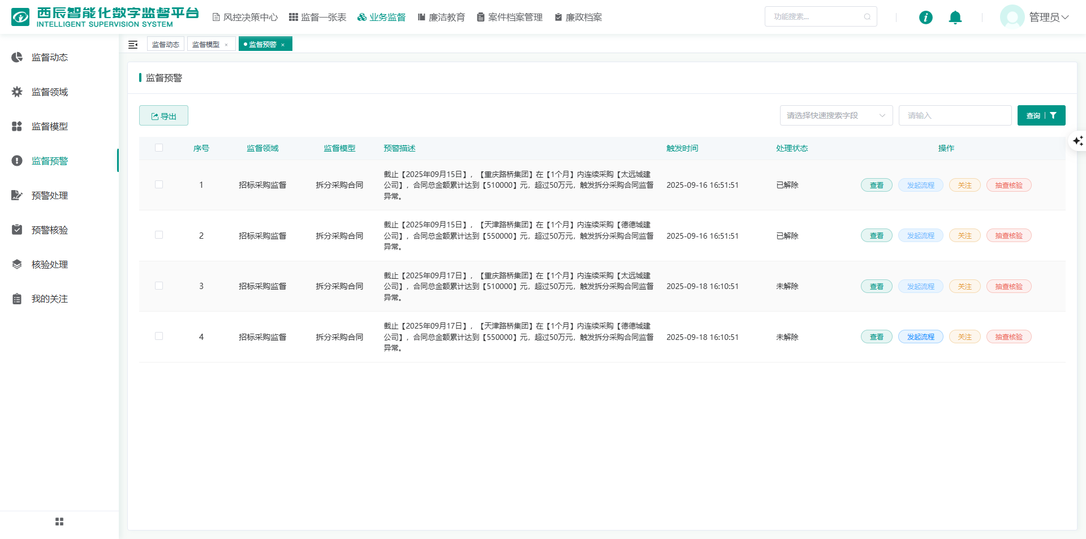Select the checkbox for row 3
Screen dimensions: 1086x539
159,286
